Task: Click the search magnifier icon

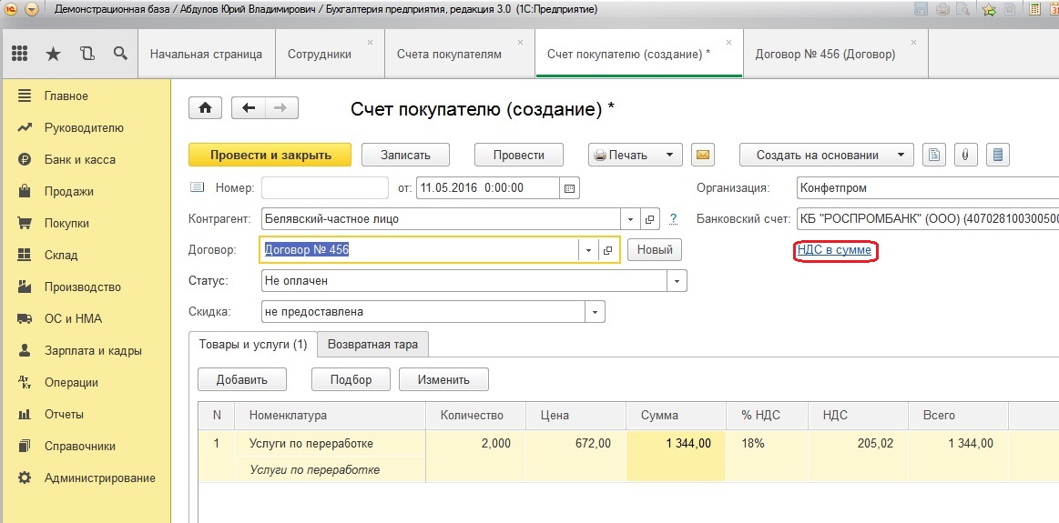Action: (120, 54)
